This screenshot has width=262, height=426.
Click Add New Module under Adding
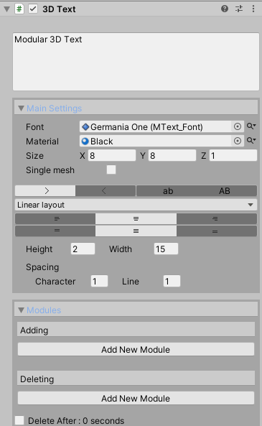[136, 349]
